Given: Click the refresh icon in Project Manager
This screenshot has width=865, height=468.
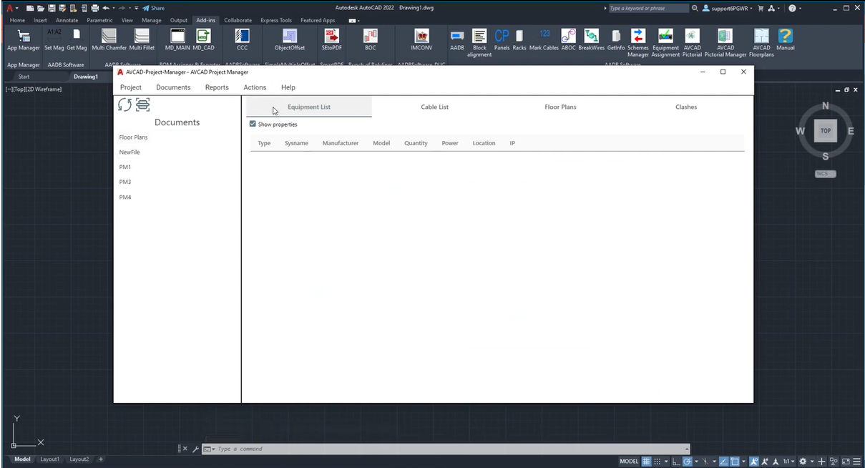Looking at the screenshot, I should [125, 105].
